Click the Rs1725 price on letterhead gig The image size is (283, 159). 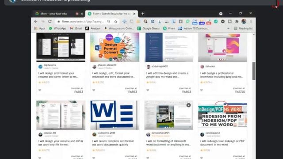240,92
